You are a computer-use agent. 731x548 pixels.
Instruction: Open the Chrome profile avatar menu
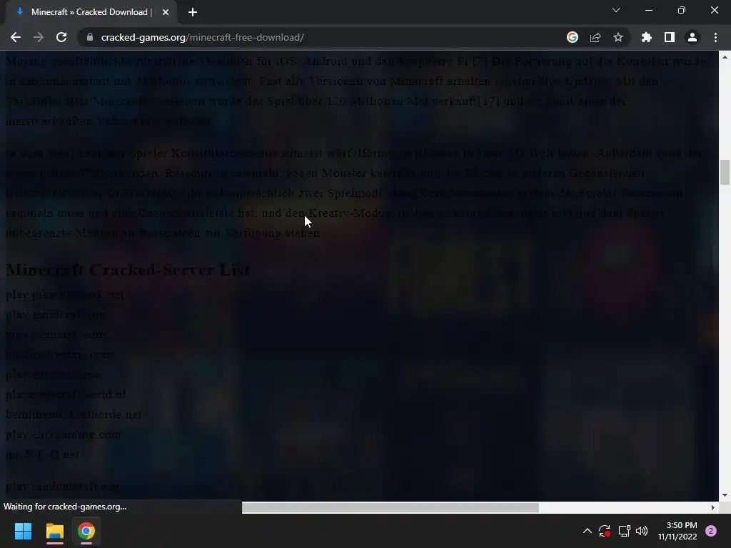click(692, 37)
